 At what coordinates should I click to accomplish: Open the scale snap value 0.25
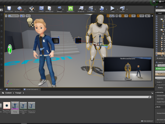[142, 16]
